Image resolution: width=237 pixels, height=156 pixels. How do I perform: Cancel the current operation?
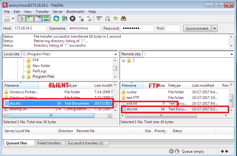pyautogui.click(x=72, y=19)
